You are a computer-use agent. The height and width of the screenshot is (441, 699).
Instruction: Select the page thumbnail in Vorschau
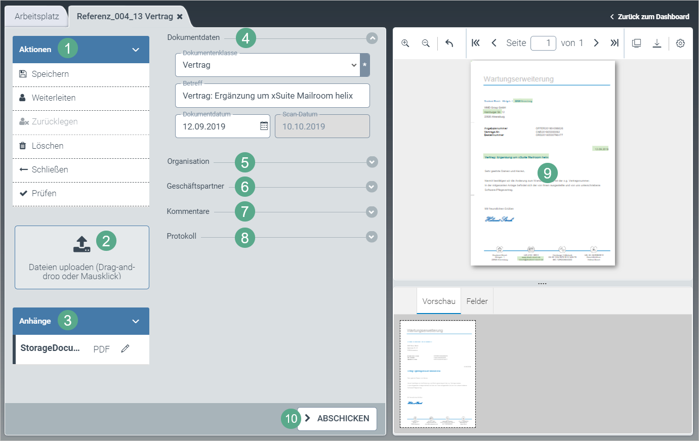pos(437,374)
